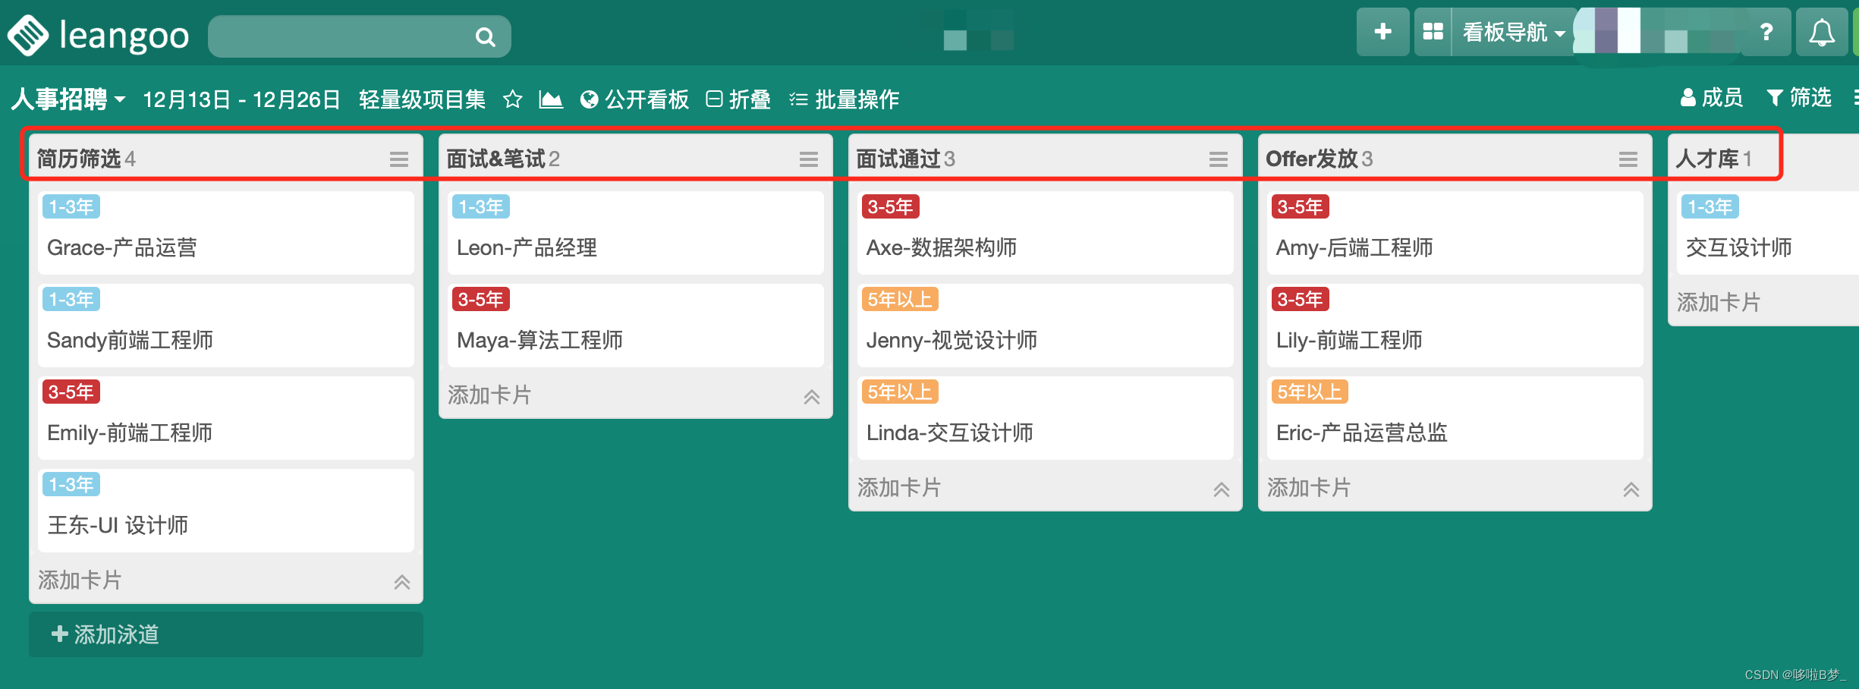The width and height of the screenshot is (1859, 689).
Task: Add a card in the 面试&笔试 list
Action: pos(490,395)
